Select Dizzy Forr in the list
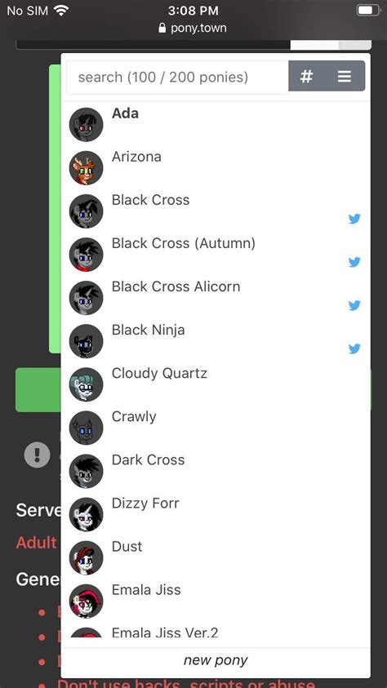This screenshot has width=387, height=688. 216,514
